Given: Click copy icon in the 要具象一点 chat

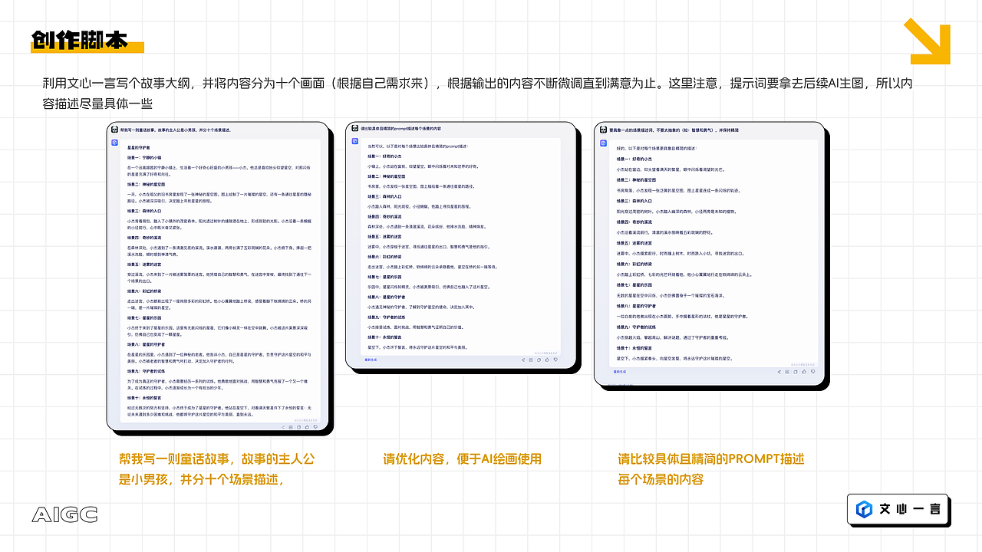Looking at the screenshot, I should [796, 372].
